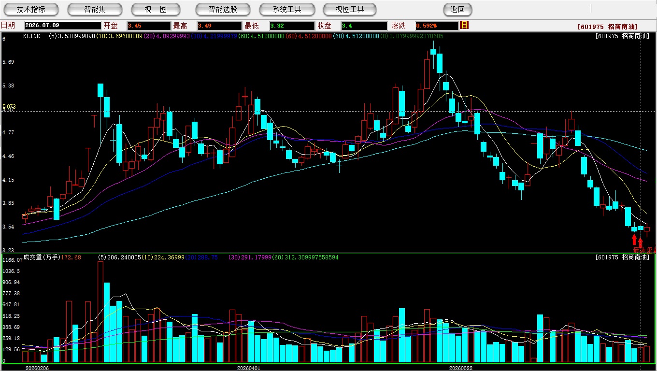The width and height of the screenshot is (657, 371).
Task: Click the K-line panel's 601975 招商南油 label
Action: coord(622,36)
